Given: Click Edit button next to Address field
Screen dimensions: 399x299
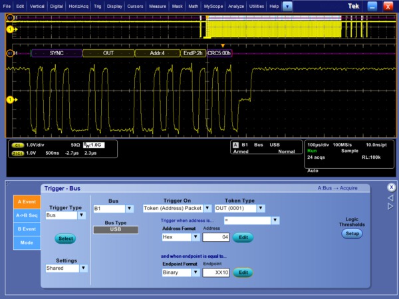Looking at the screenshot, I should (x=243, y=237).
